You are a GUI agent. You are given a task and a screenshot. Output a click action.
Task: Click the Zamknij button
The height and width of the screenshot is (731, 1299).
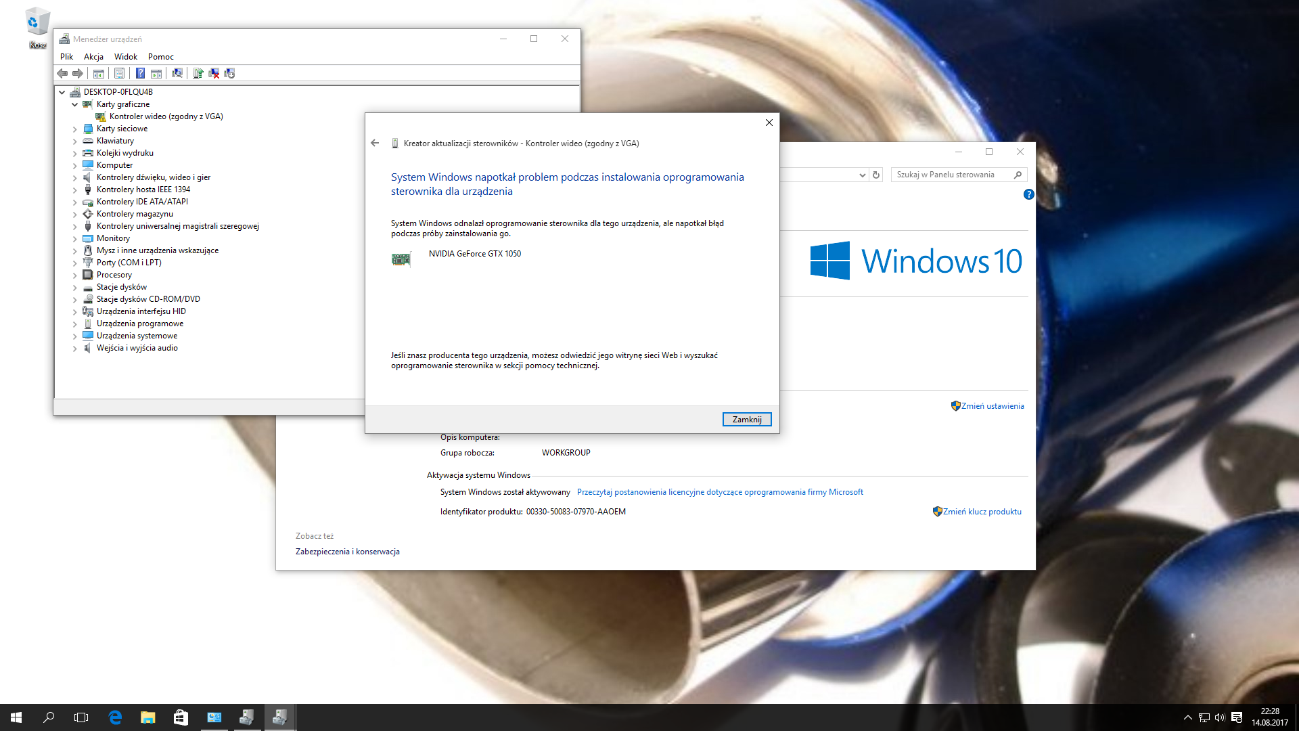pyautogui.click(x=747, y=420)
